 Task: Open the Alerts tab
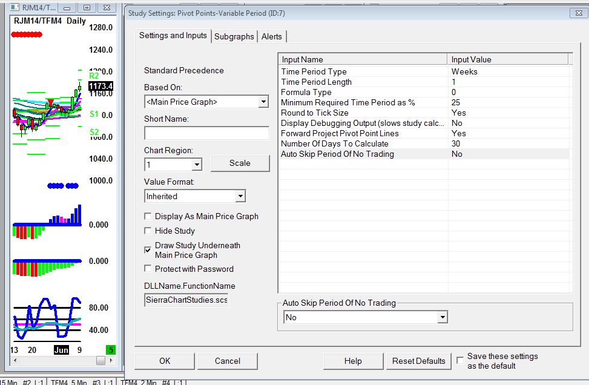coord(272,36)
